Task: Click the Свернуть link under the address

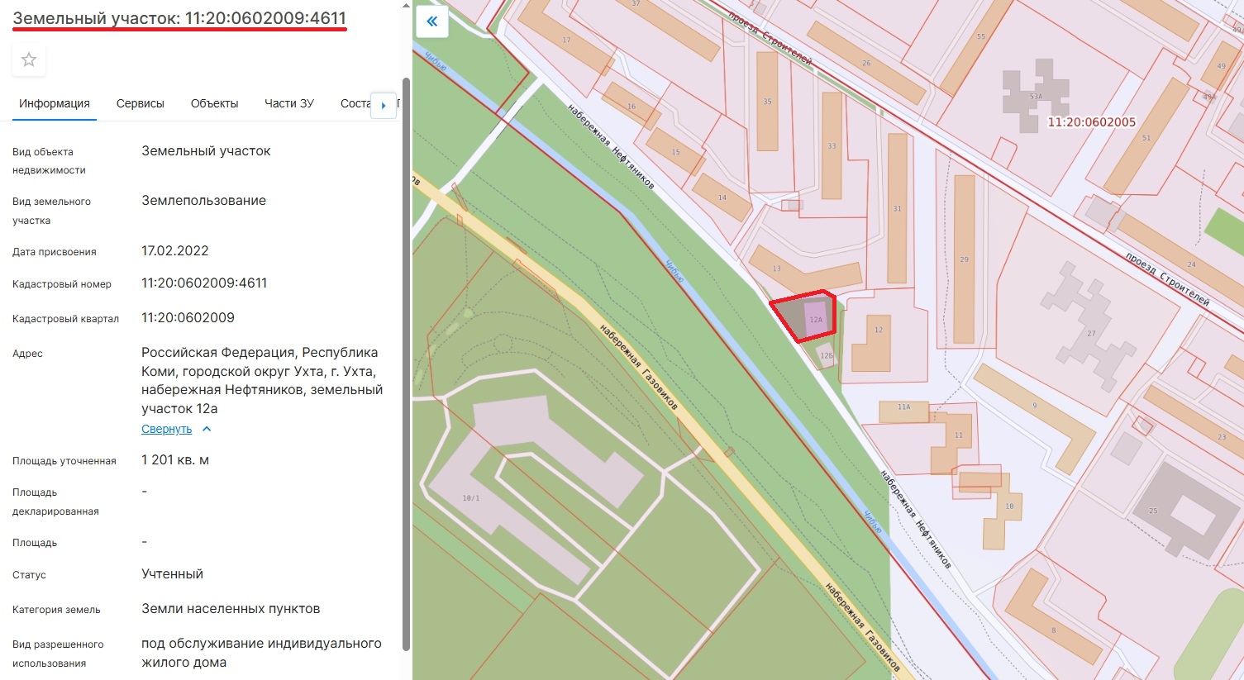Action: (x=166, y=429)
